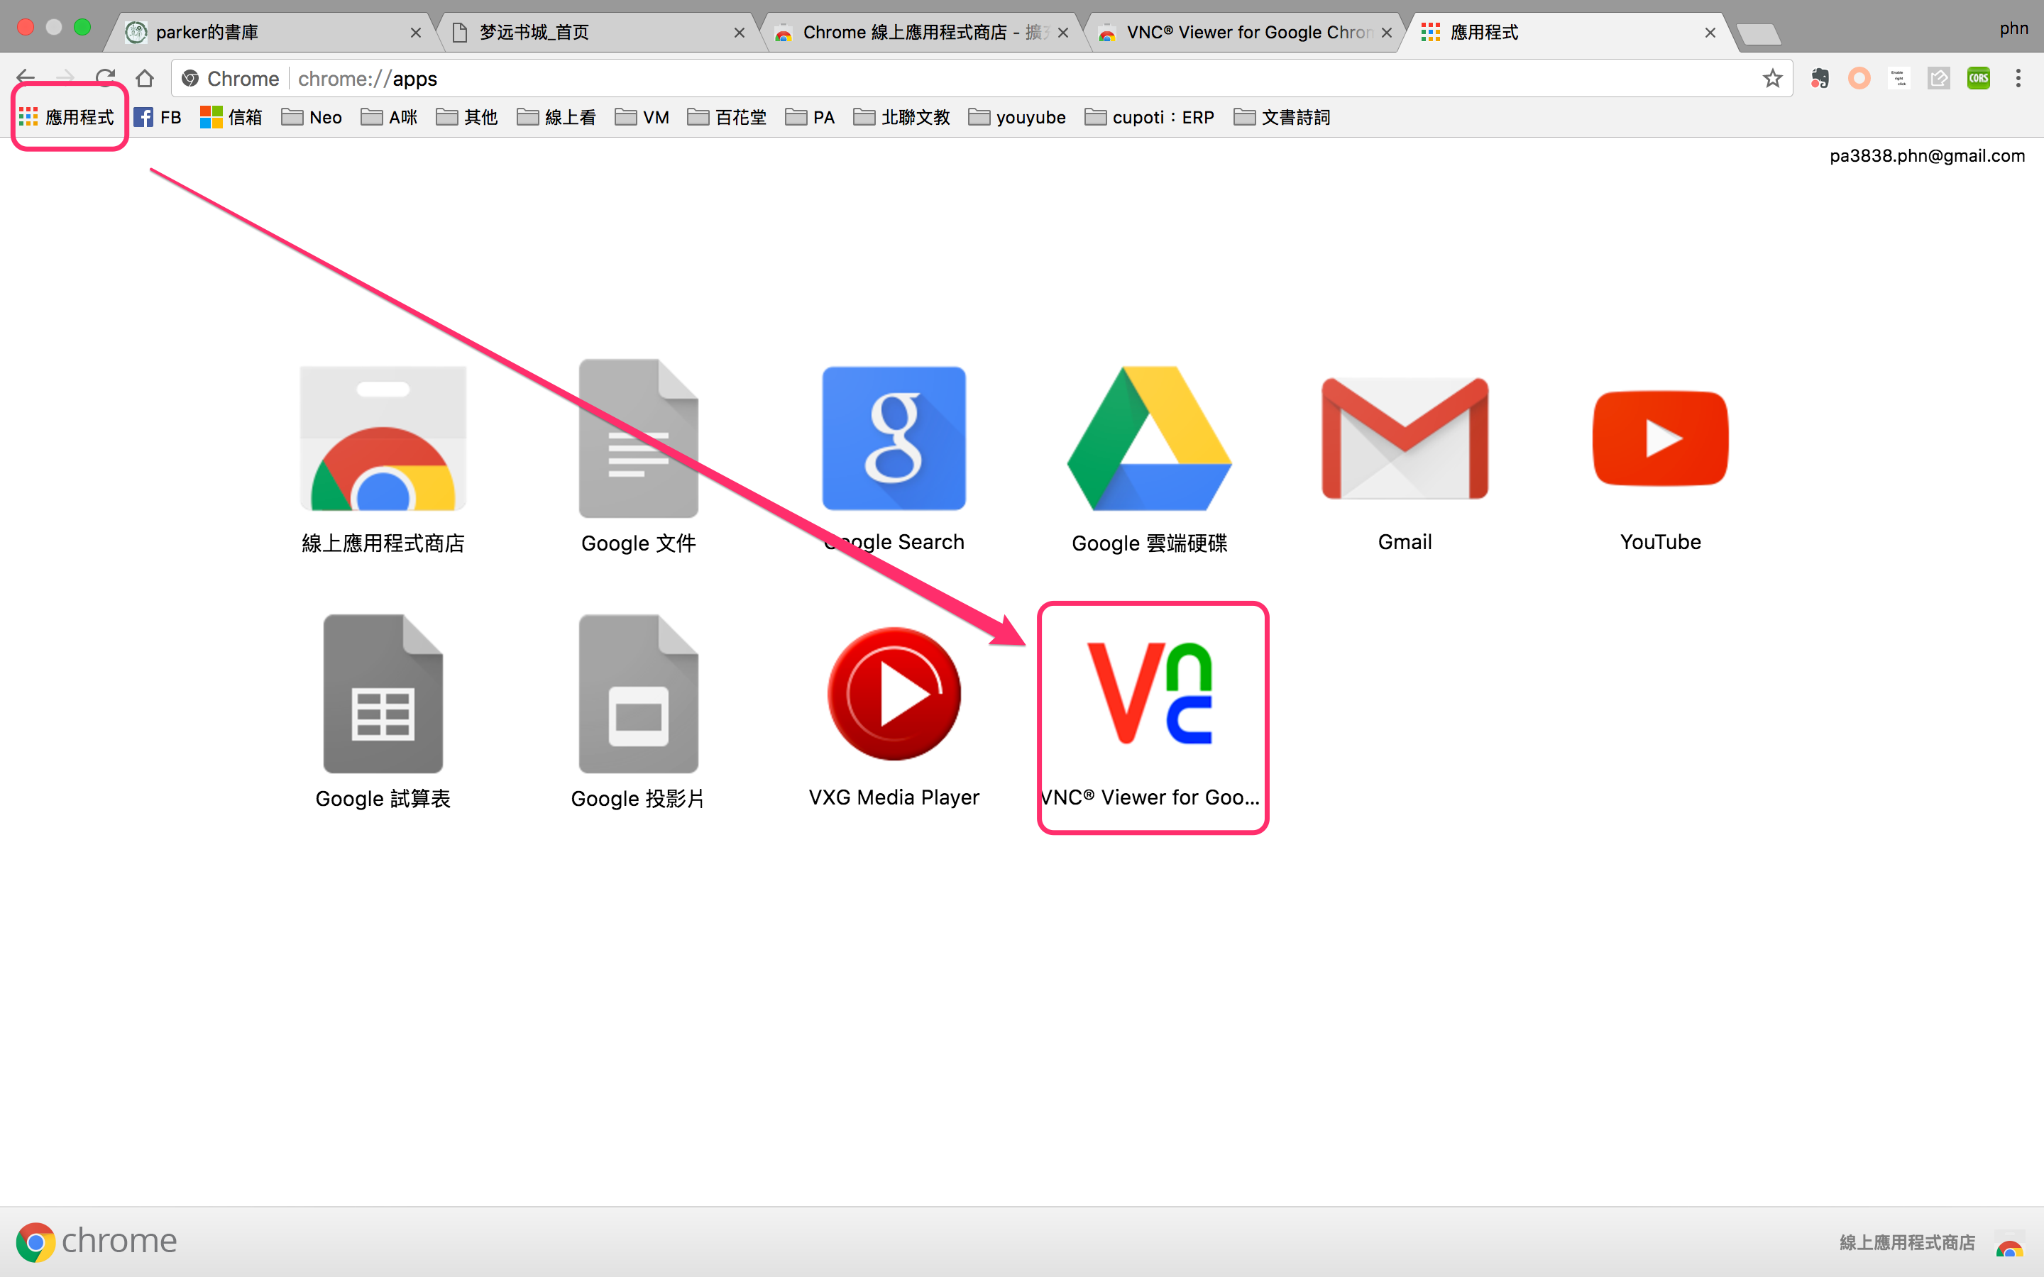Click 線上應用程式商店 link at bottom right
The height and width of the screenshot is (1277, 2044).
click(1907, 1242)
